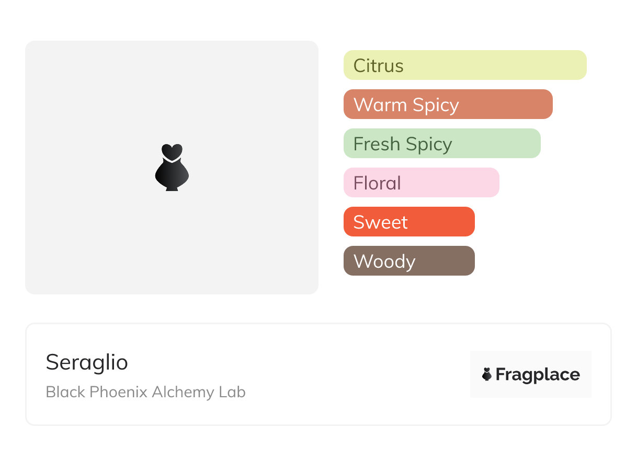Click the word "Citrus" in the accord list
This screenshot has width=637, height=451.
378,66
